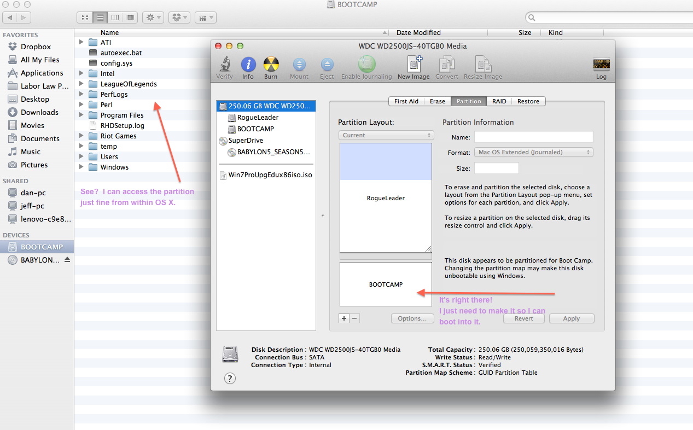This screenshot has height=430, width=693.
Task: Click the Apply button
Action: click(x=572, y=318)
